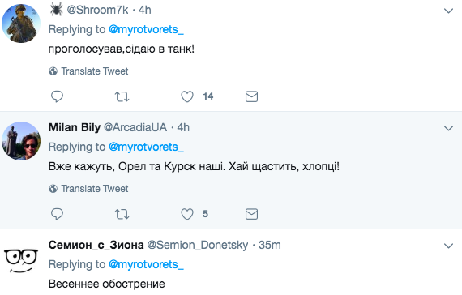The width and height of the screenshot is (462, 295).
Task: Open more options chevron on @Shroom7k tweet
Action: pyautogui.click(x=448, y=11)
